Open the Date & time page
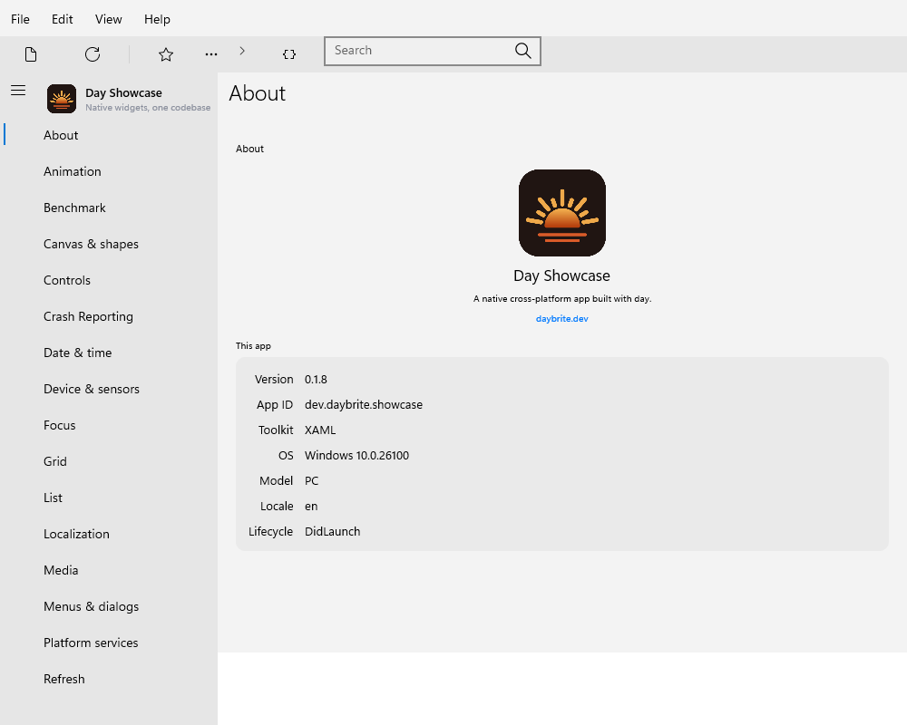Image resolution: width=907 pixels, height=725 pixels. tap(109, 353)
